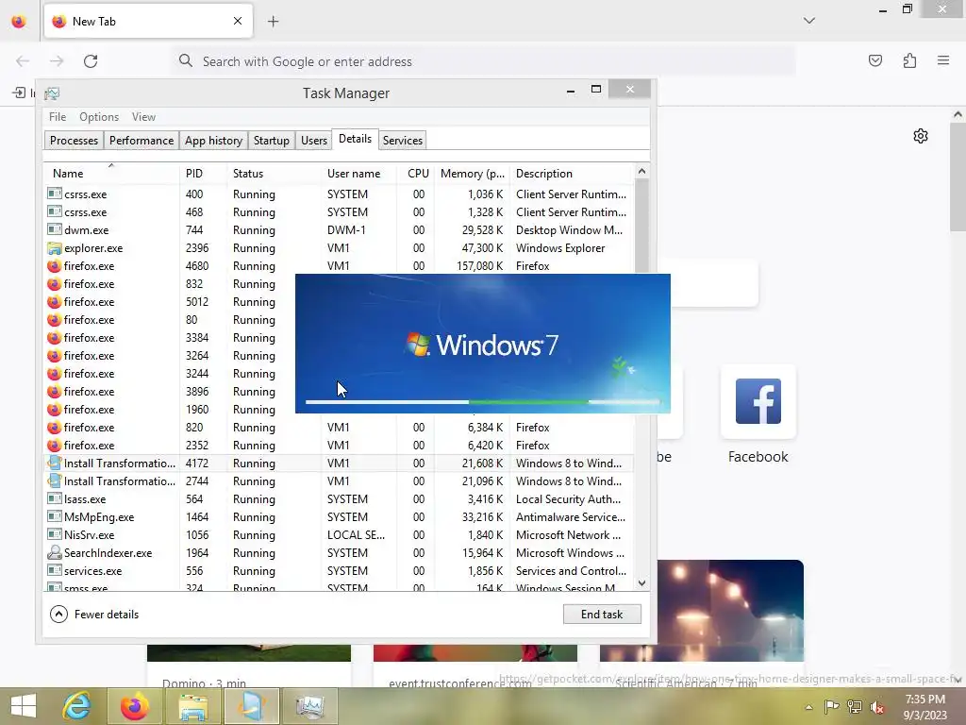Sort by the Memory column header

(472, 174)
